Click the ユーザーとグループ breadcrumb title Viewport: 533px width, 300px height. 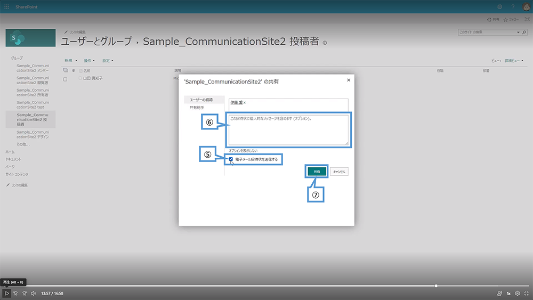coord(96,41)
